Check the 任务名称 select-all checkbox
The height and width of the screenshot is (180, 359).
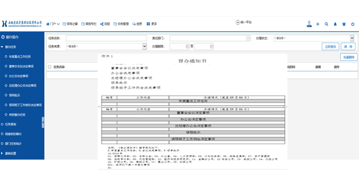[x=49, y=67]
